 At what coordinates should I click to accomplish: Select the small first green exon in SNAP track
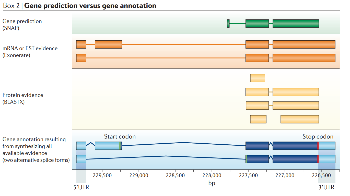228,24
